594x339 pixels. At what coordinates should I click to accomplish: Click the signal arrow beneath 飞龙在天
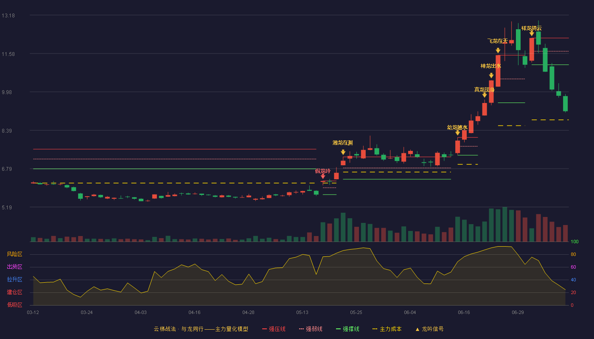tap(498, 50)
